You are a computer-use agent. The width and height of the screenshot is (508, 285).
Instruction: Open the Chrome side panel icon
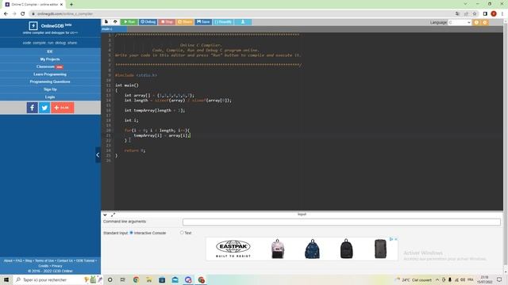[485, 13]
